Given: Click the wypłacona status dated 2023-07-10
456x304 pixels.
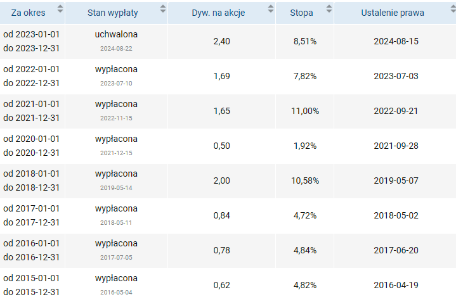Looking at the screenshot, I should (116, 70).
